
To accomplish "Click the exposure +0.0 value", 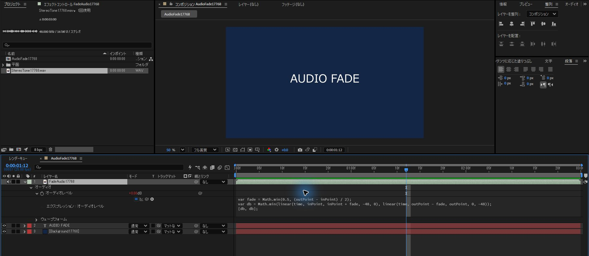I will click(285, 150).
